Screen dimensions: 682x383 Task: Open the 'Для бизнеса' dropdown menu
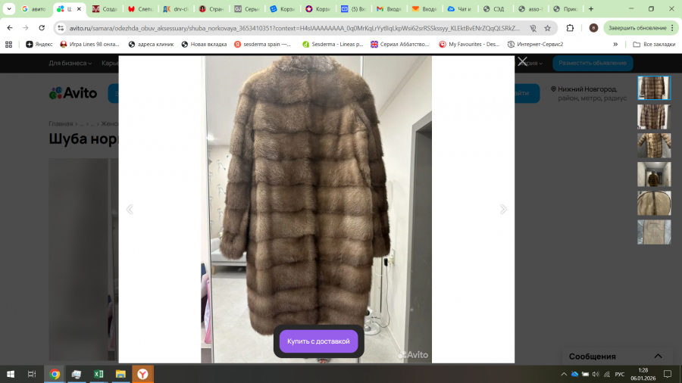click(69, 63)
